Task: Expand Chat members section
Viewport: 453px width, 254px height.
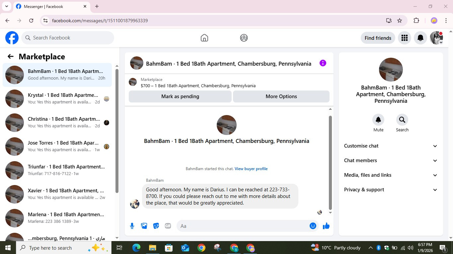Action: [x=391, y=160]
